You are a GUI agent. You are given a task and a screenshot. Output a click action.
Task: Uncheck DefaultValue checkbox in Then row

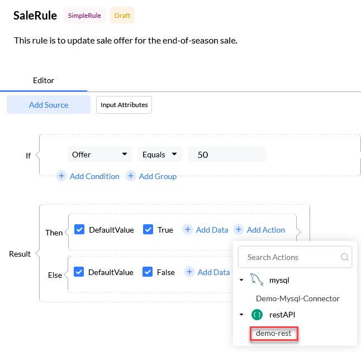coord(79,229)
